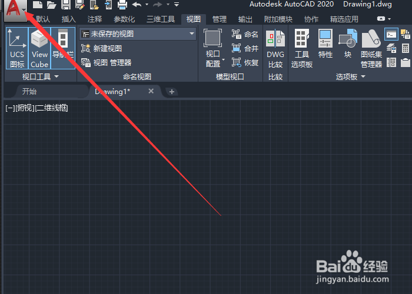The image size is (412, 294).
Task: Click the 命名 named viewports button
Action: pos(245,34)
